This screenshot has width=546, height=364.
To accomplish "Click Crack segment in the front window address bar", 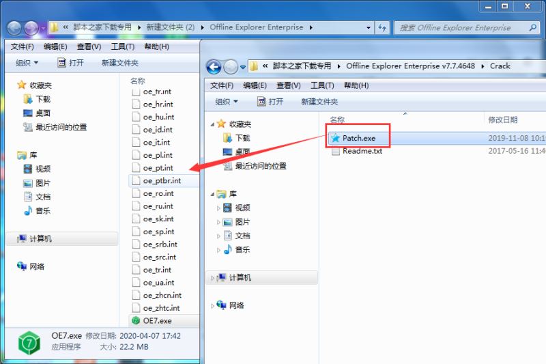I will click(500, 66).
